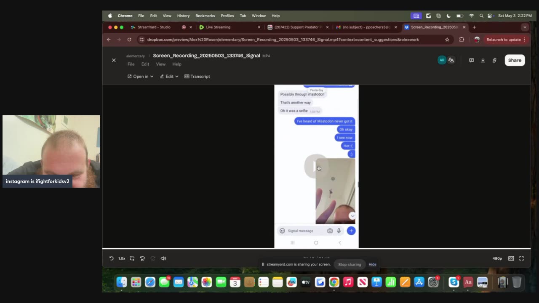Close the Dropbox file preview

pyautogui.click(x=114, y=60)
